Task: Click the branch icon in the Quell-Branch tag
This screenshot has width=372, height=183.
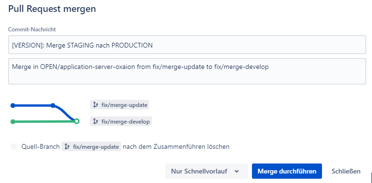Action: pos(67,147)
